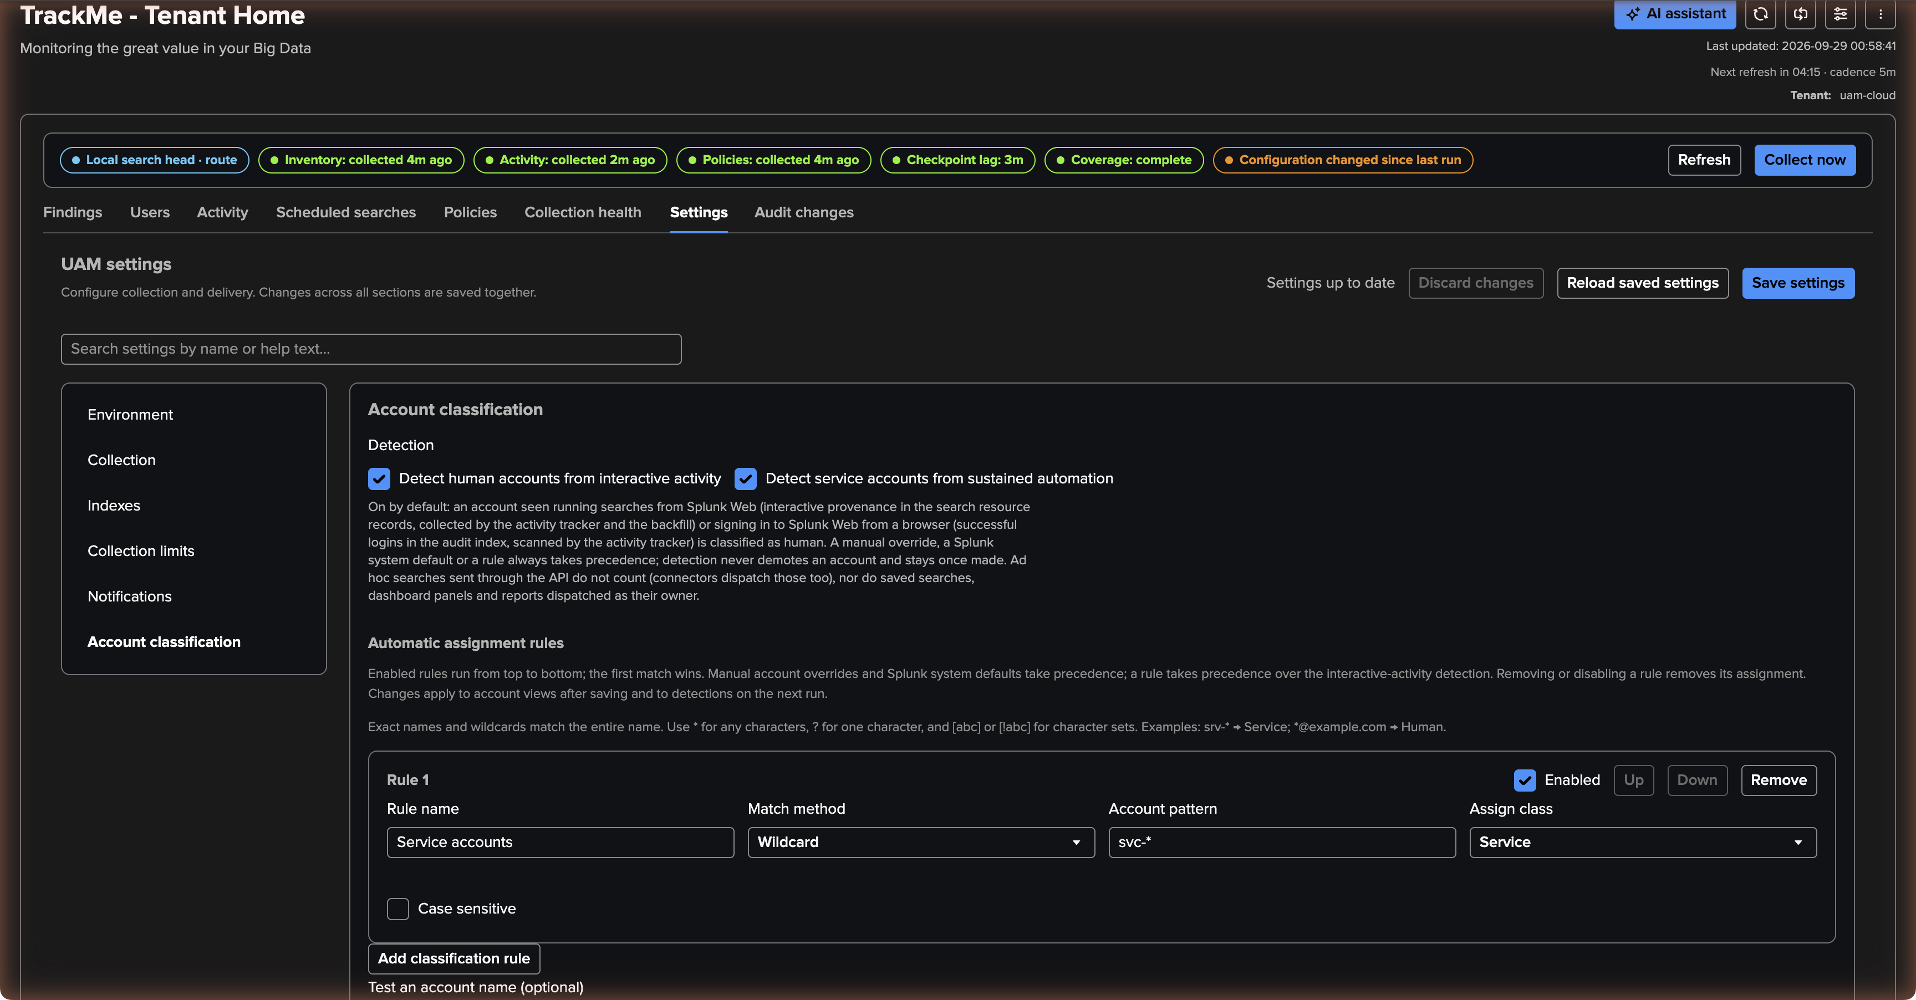Click the Refresh button in status bar
This screenshot has width=1916, height=1000.
click(x=1704, y=160)
